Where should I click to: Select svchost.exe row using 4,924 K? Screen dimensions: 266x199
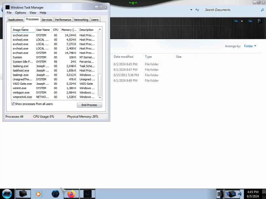point(55,40)
